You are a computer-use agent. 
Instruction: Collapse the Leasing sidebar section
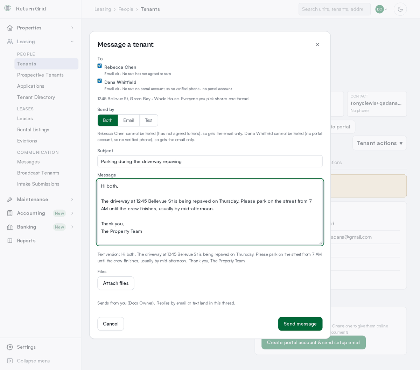[72, 42]
